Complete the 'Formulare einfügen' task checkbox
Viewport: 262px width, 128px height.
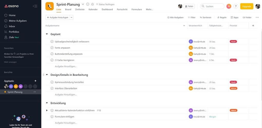tap(52, 116)
